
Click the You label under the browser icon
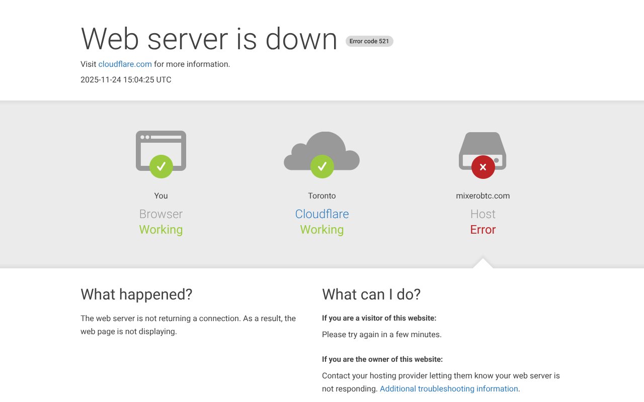point(161,195)
